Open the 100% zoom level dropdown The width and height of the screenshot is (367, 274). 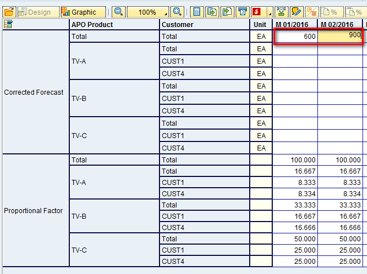[x=165, y=12]
